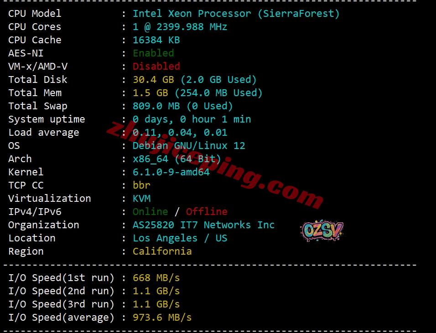The width and height of the screenshot is (436, 333).
Task: Click the KVM virtualization value
Action: 141,199
